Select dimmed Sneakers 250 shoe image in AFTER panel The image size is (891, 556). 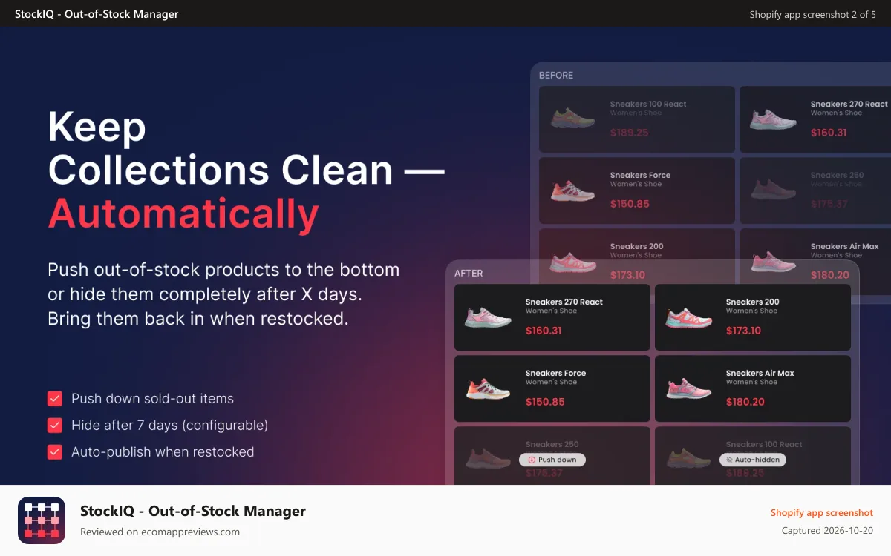(488, 457)
